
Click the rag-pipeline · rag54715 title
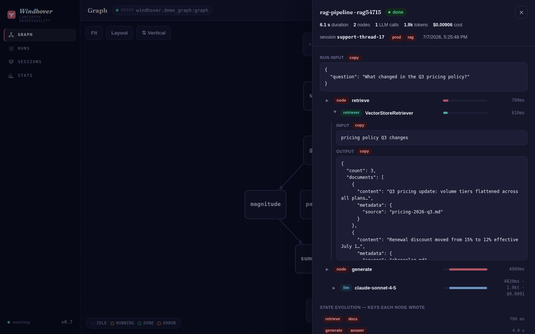coord(350,12)
